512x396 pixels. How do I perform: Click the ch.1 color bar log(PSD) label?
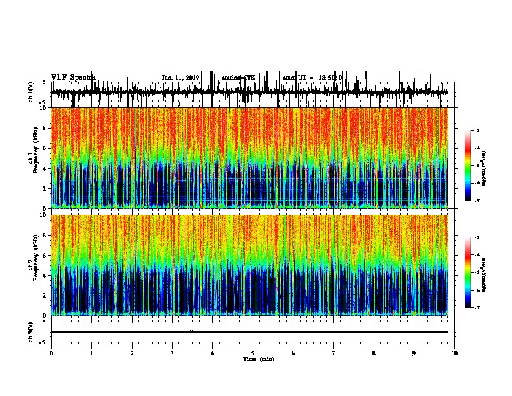click(484, 168)
